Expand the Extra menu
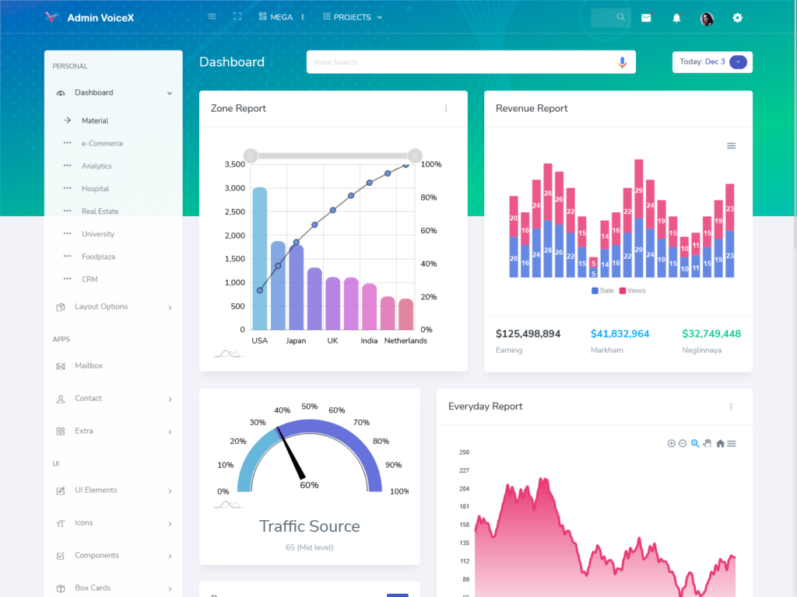This screenshot has width=797, height=597. tap(114, 431)
